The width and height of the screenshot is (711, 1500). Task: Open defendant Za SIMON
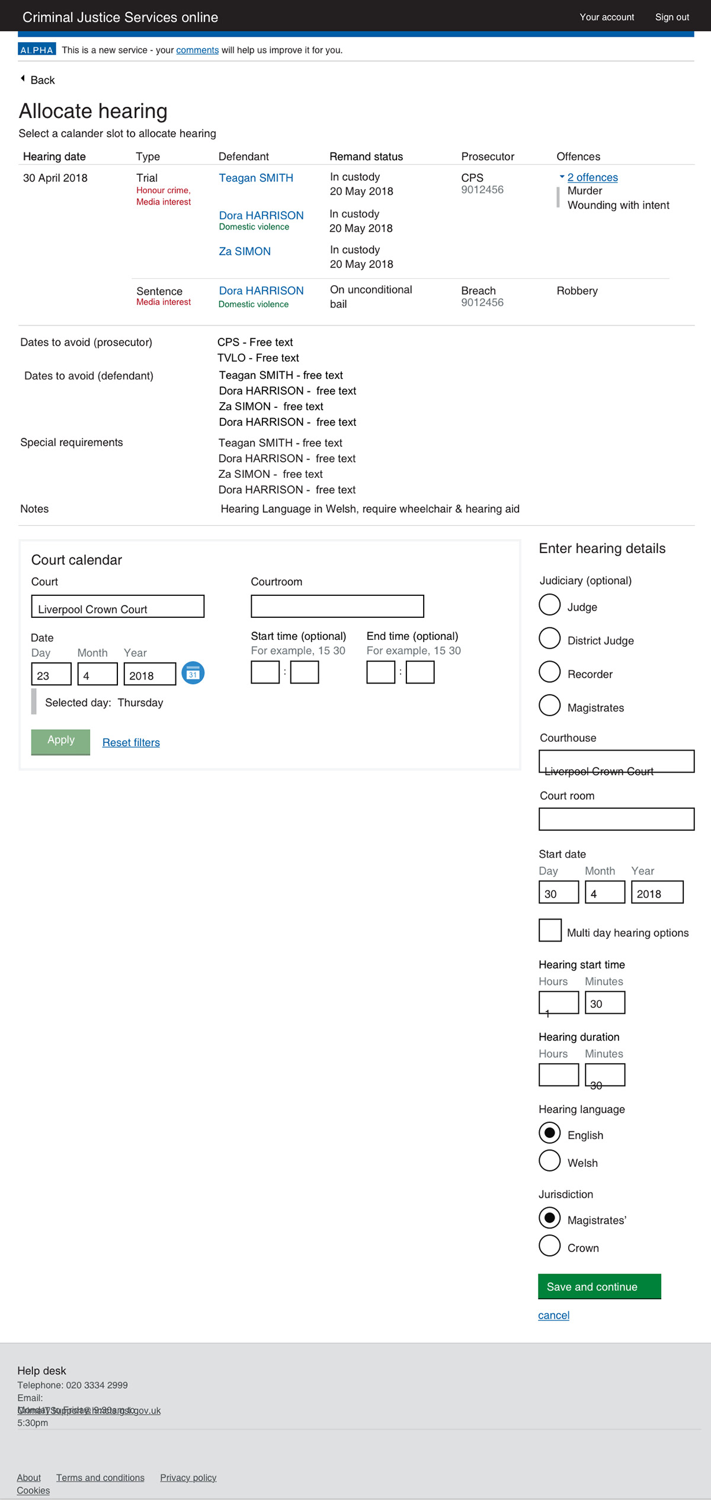245,251
